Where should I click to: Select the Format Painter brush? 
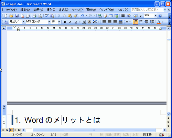point(76,16)
